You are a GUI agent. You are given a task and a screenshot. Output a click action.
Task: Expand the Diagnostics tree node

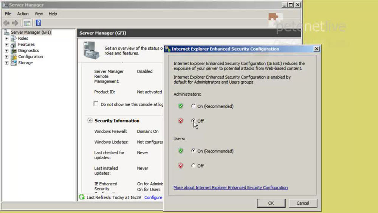click(6, 50)
